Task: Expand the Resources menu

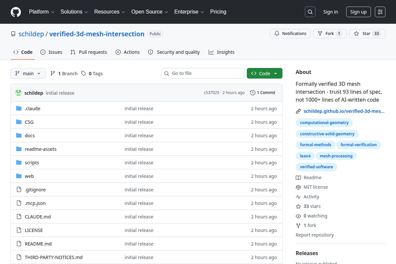Action: [110, 12]
